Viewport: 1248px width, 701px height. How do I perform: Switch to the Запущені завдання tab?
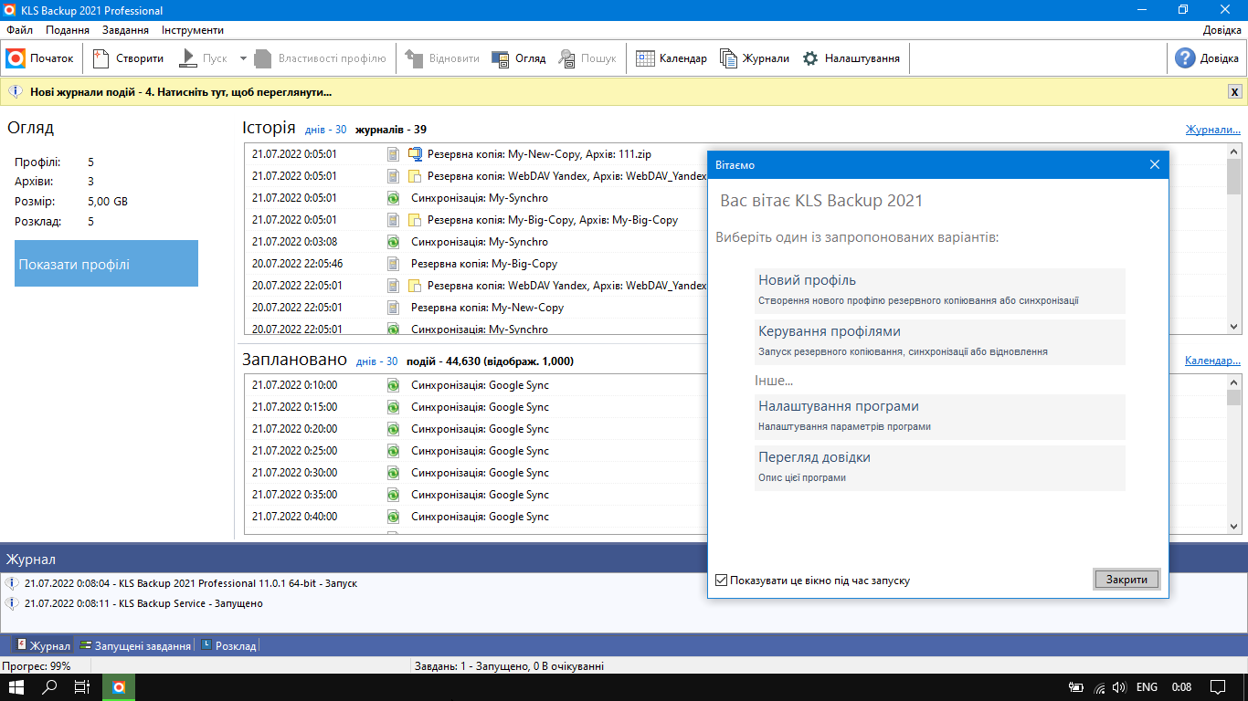tap(135, 645)
